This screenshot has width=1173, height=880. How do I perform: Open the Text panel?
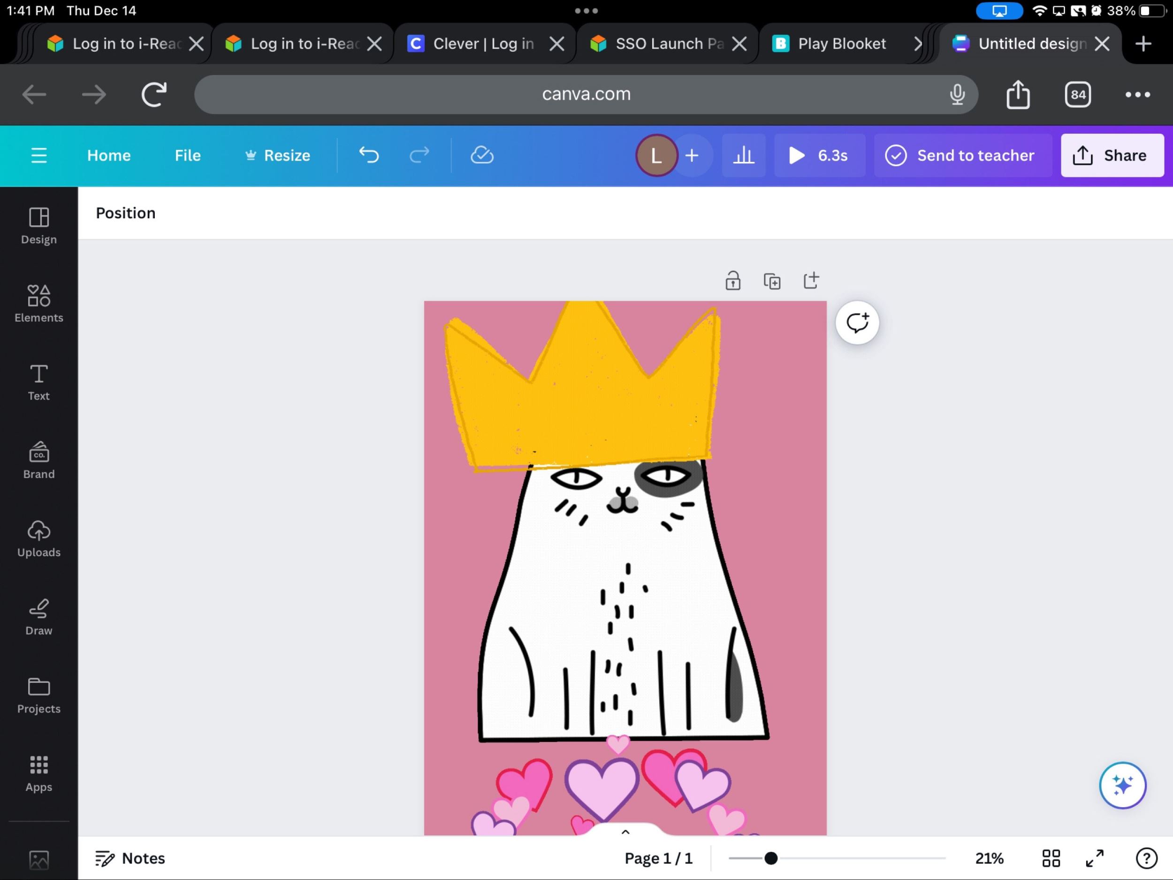click(39, 382)
